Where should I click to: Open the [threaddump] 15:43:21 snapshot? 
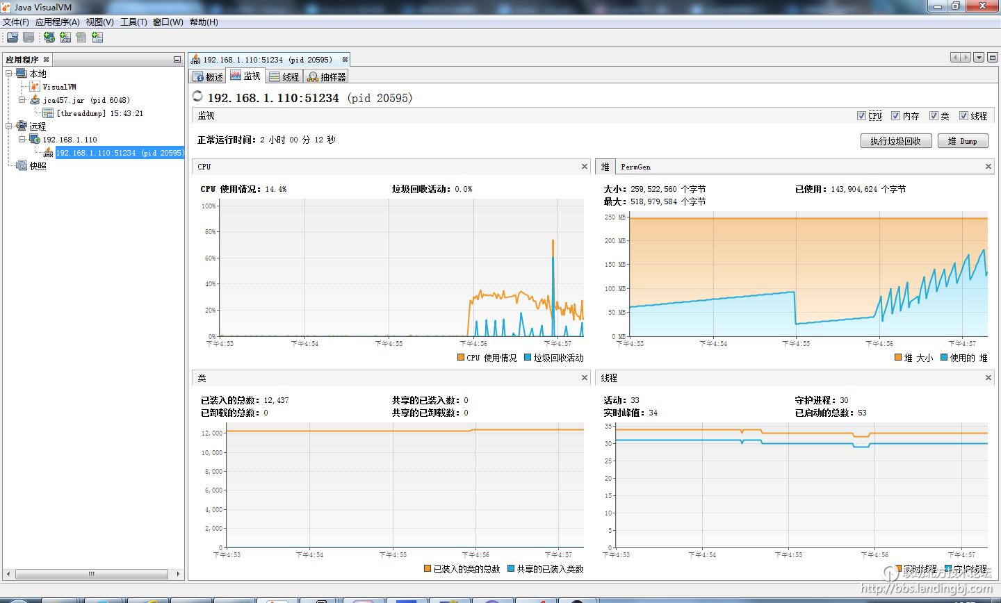pos(99,113)
